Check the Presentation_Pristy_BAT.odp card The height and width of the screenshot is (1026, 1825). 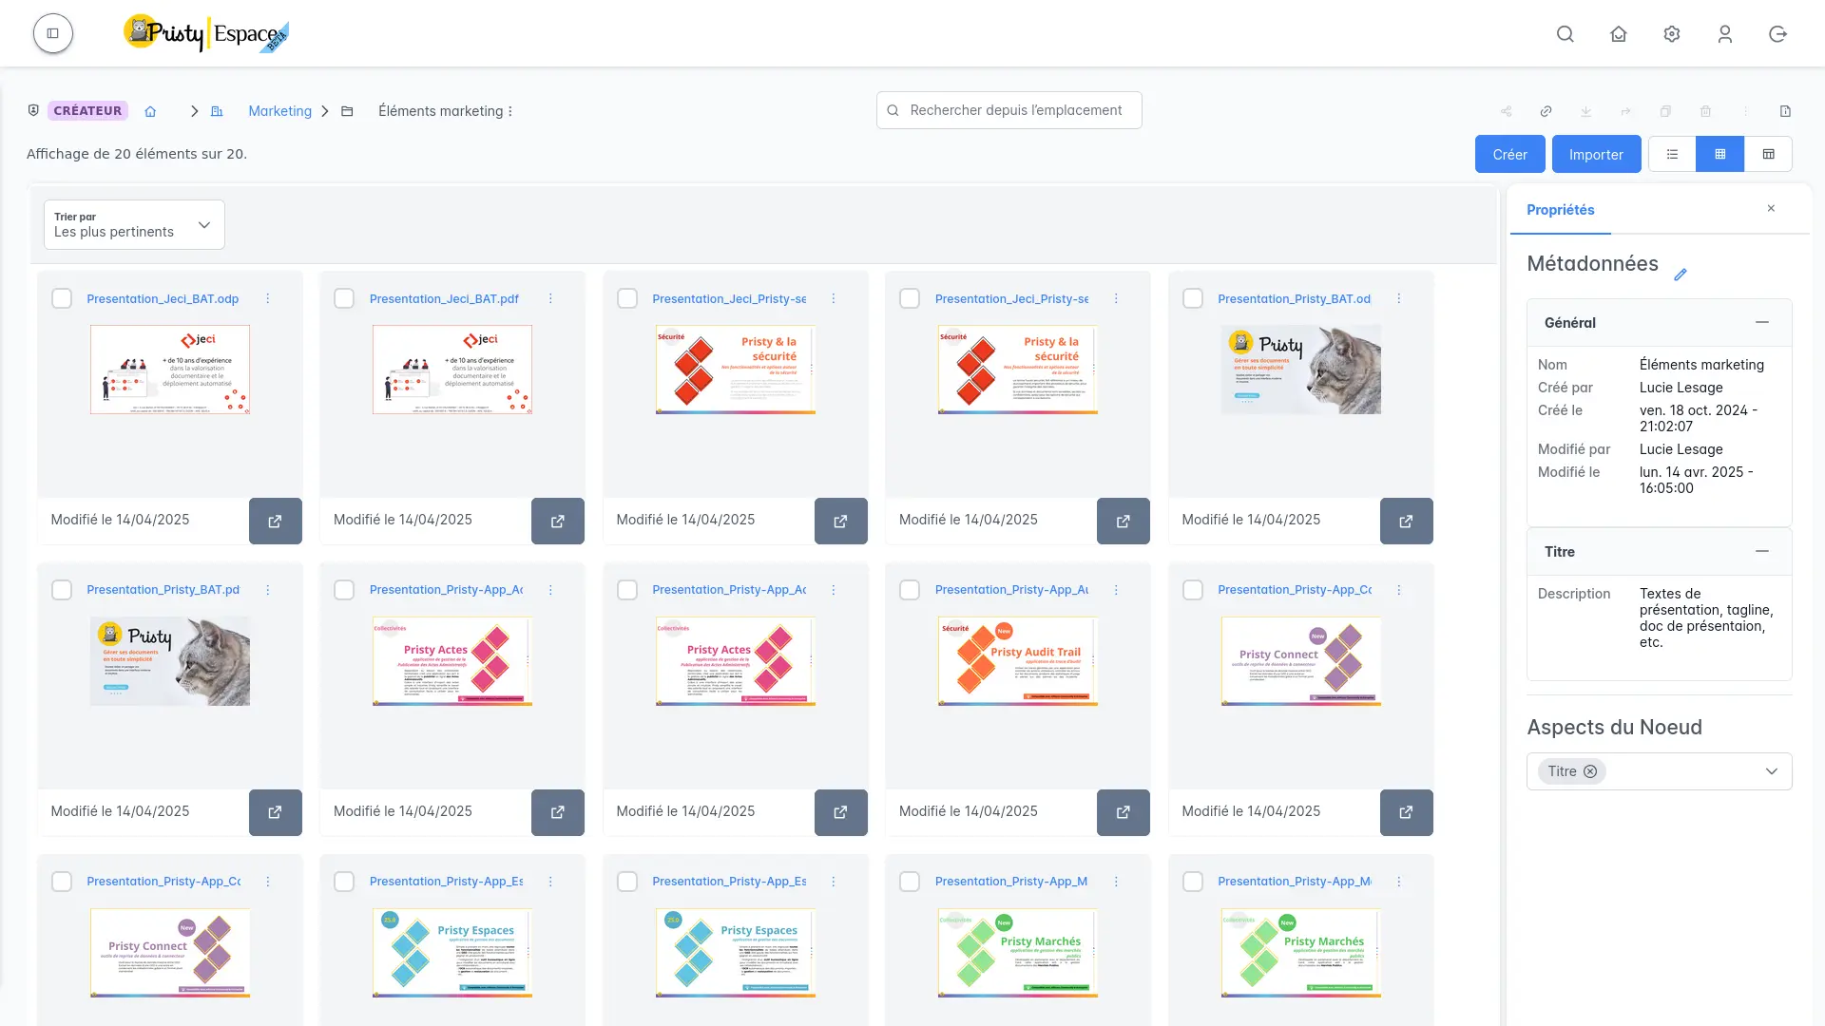(1193, 298)
